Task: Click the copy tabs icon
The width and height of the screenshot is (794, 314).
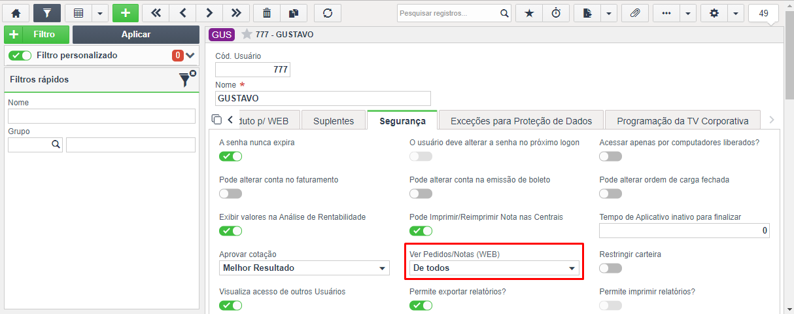Action: [217, 120]
